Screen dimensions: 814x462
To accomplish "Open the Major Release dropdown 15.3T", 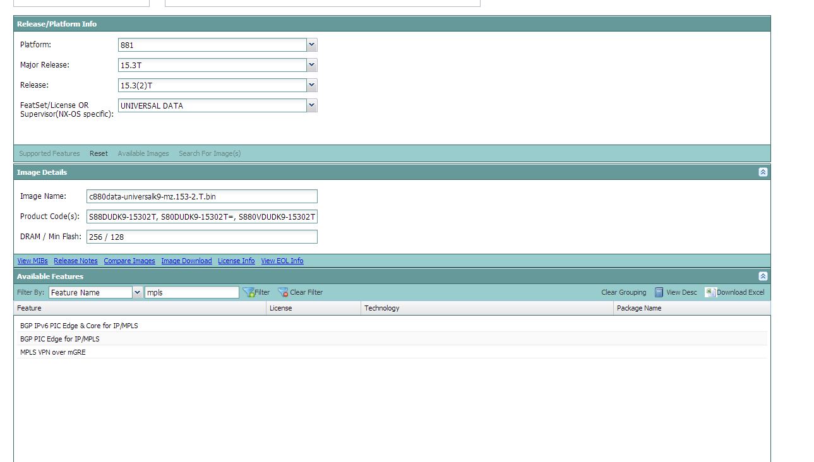I will pos(311,65).
